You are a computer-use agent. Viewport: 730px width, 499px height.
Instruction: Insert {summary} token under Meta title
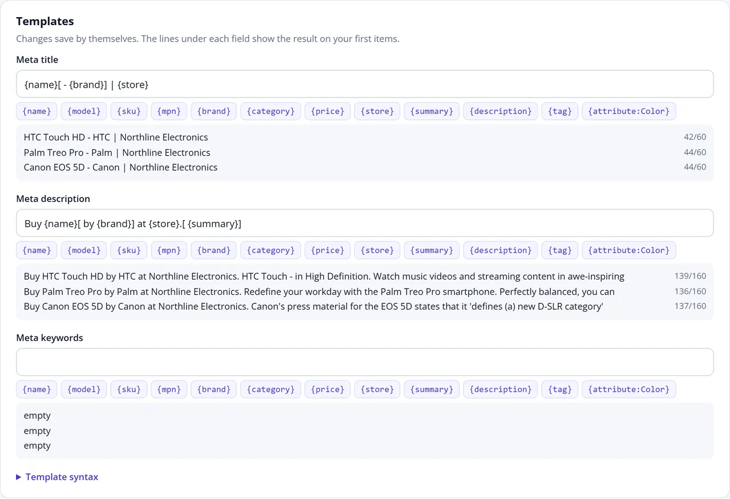(x=432, y=111)
